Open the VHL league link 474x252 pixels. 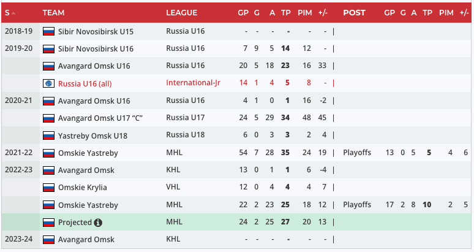pyautogui.click(x=173, y=188)
